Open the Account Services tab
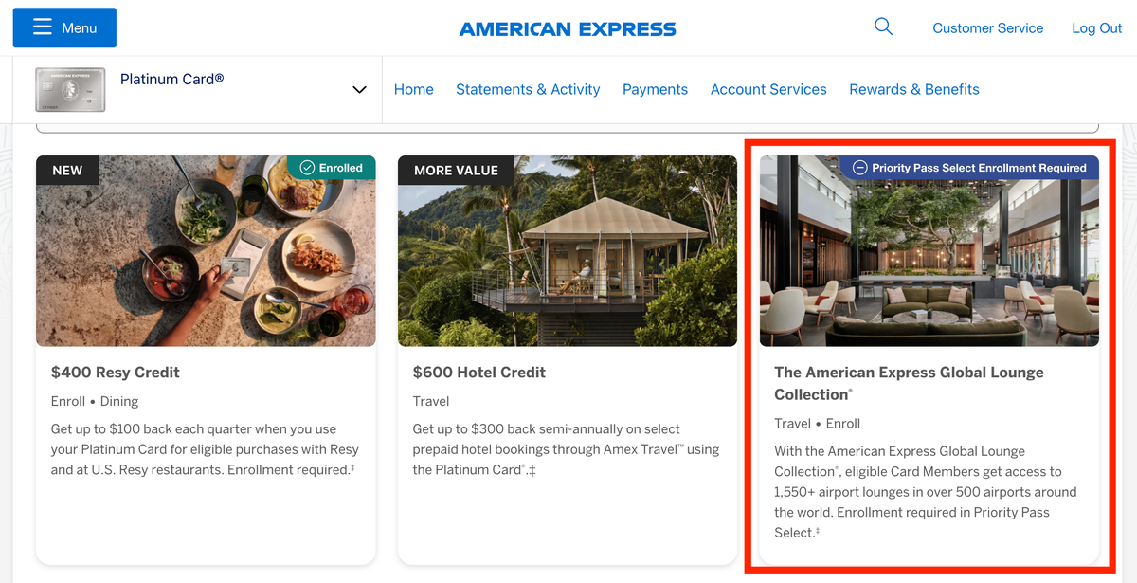This screenshot has width=1137, height=583. (x=768, y=89)
